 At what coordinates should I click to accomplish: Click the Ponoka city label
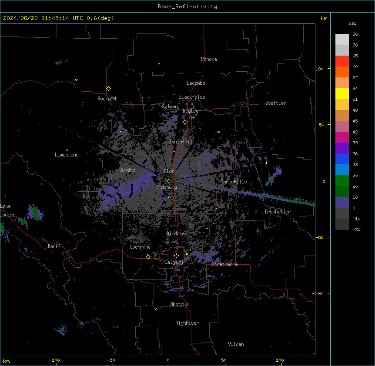(209, 59)
